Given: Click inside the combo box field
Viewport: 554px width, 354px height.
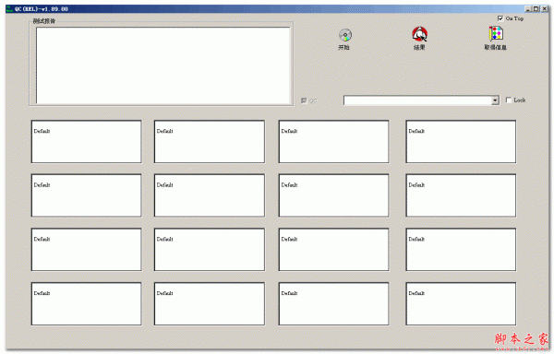Looking at the screenshot, I should pos(417,100).
